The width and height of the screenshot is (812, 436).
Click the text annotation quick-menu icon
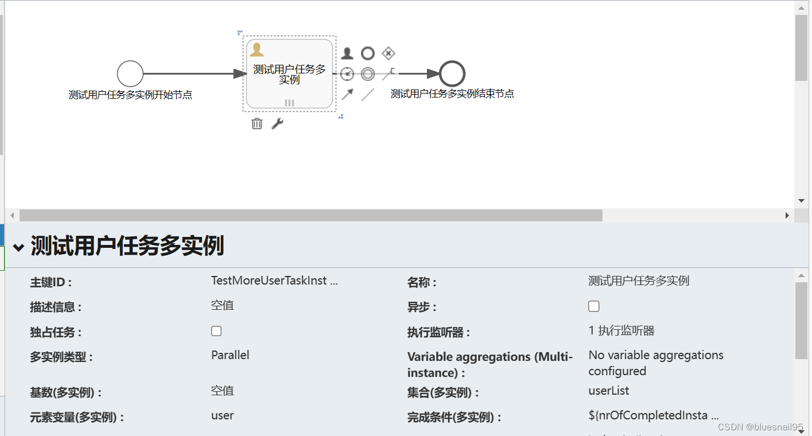388,74
